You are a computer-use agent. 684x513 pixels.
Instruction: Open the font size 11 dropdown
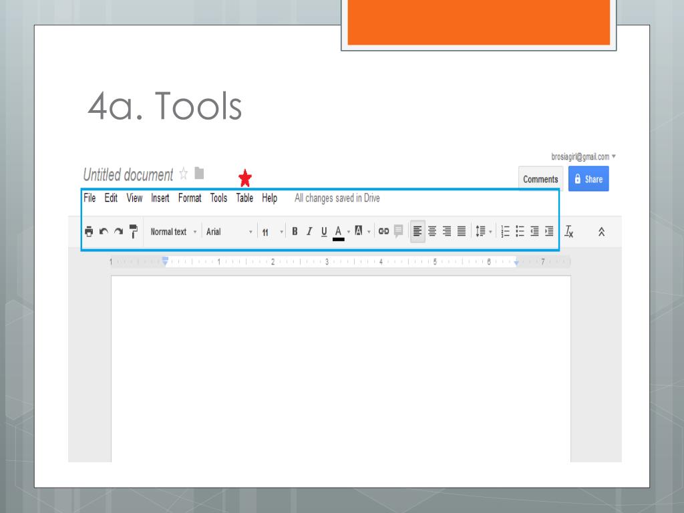[x=273, y=232]
